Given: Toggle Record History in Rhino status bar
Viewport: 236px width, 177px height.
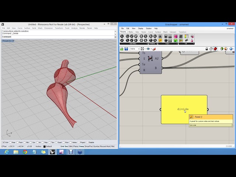Looking at the screenshot, I should pyautogui.click(x=105, y=146).
